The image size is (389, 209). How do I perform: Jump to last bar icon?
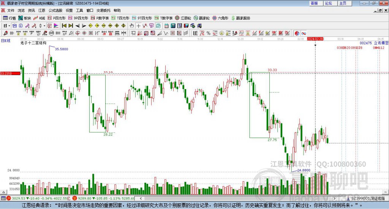[71, 26]
